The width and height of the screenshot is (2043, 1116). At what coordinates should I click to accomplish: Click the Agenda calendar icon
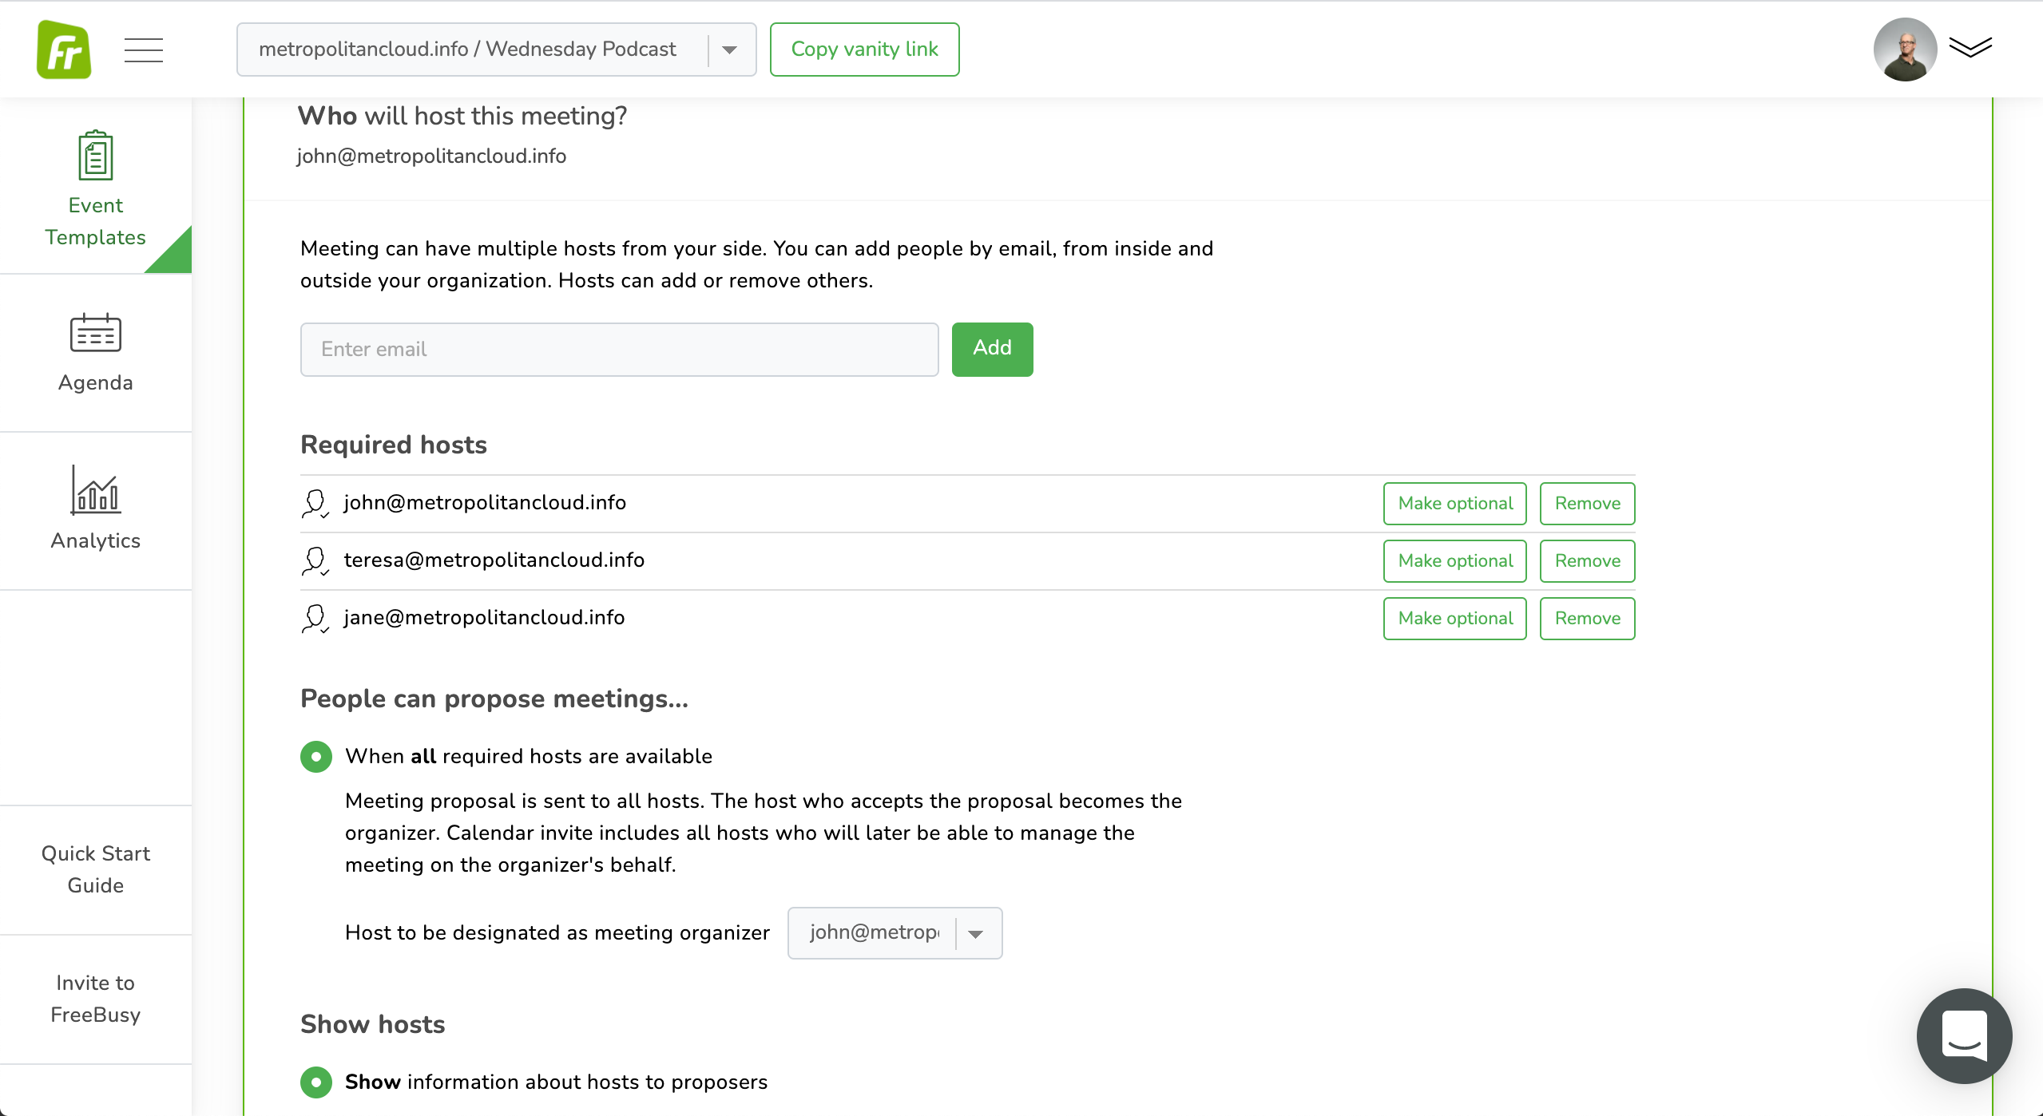pos(96,333)
